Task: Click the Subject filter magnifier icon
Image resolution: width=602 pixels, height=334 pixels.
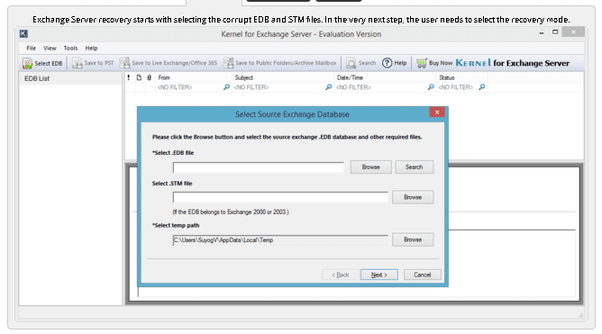Action: (329, 87)
